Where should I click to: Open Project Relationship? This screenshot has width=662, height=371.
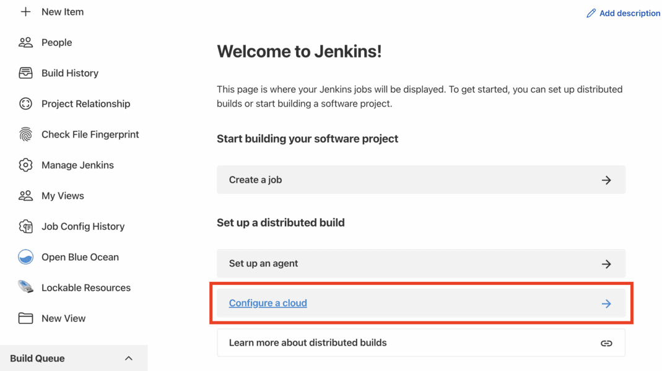[85, 103]
